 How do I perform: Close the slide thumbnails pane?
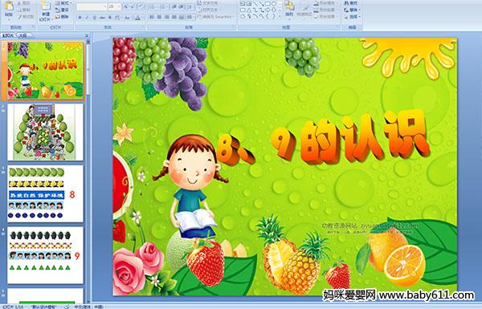[87, 36]
